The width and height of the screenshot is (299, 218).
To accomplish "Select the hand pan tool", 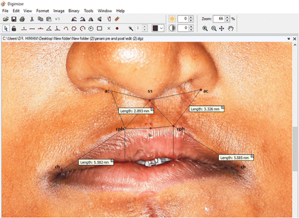I will [x=231, y=28].
